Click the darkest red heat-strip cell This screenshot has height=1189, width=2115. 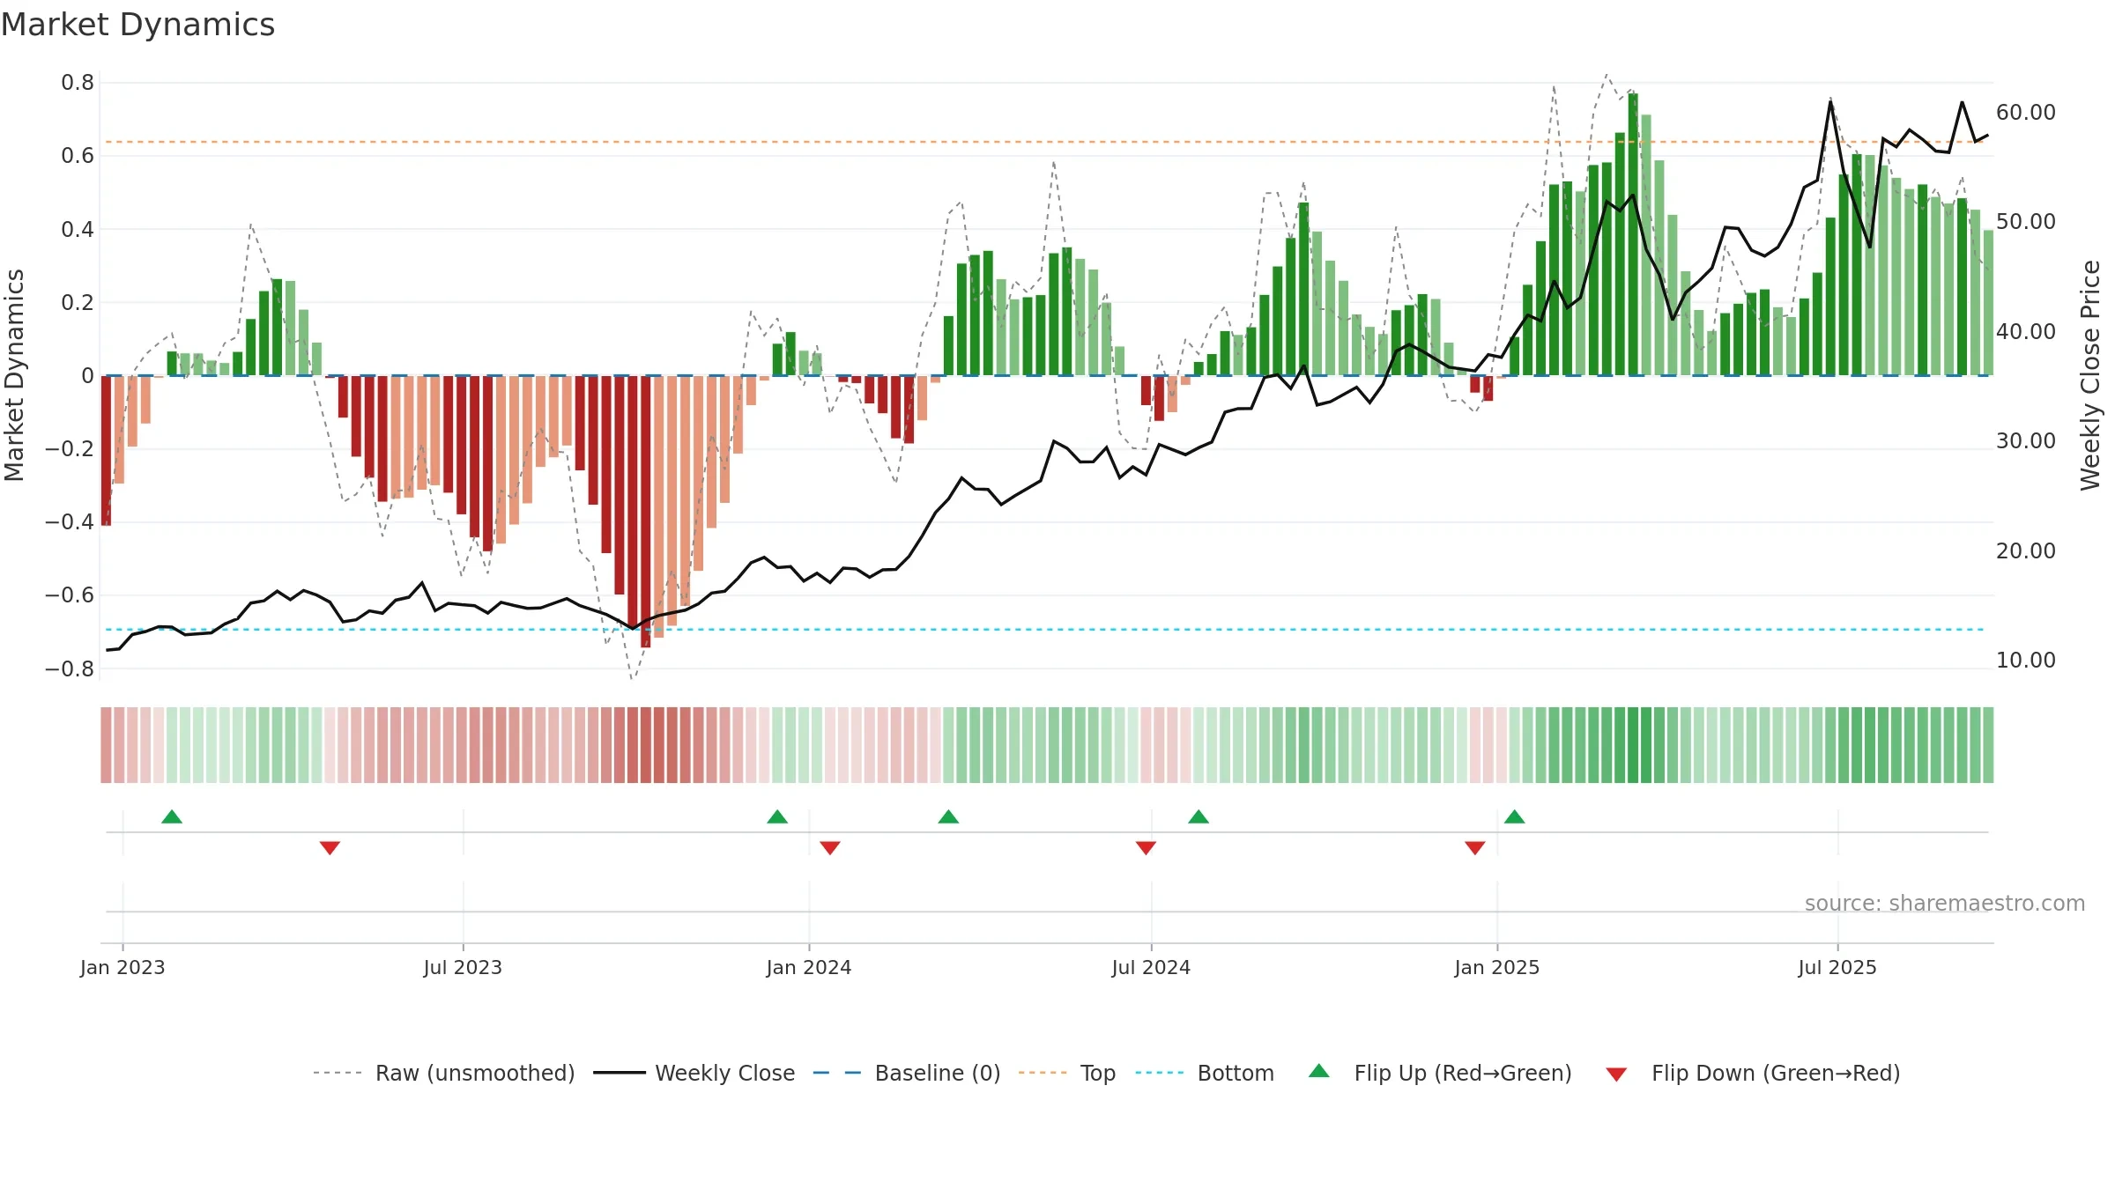pos(645,745)
